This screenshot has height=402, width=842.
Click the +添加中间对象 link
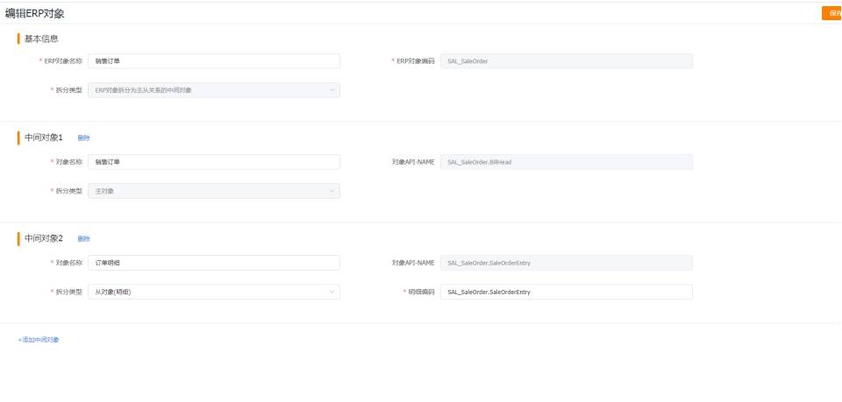[39, 340]
